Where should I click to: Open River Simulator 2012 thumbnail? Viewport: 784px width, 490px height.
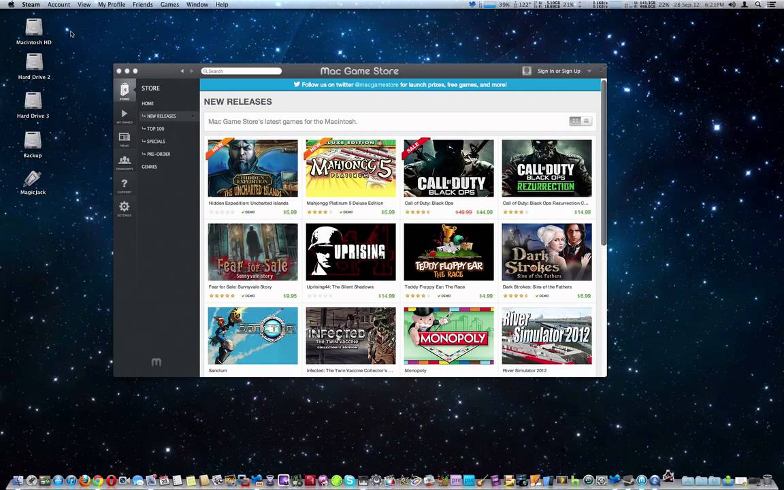pos(546,336)
